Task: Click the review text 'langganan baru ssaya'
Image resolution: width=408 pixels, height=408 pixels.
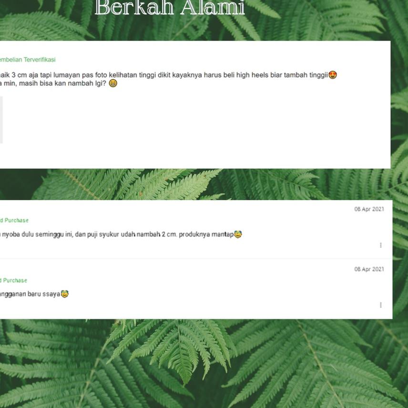Action: pos(30,294)
